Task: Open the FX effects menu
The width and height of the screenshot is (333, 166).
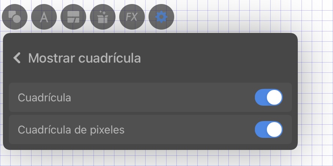Action: tap(132, 17)
